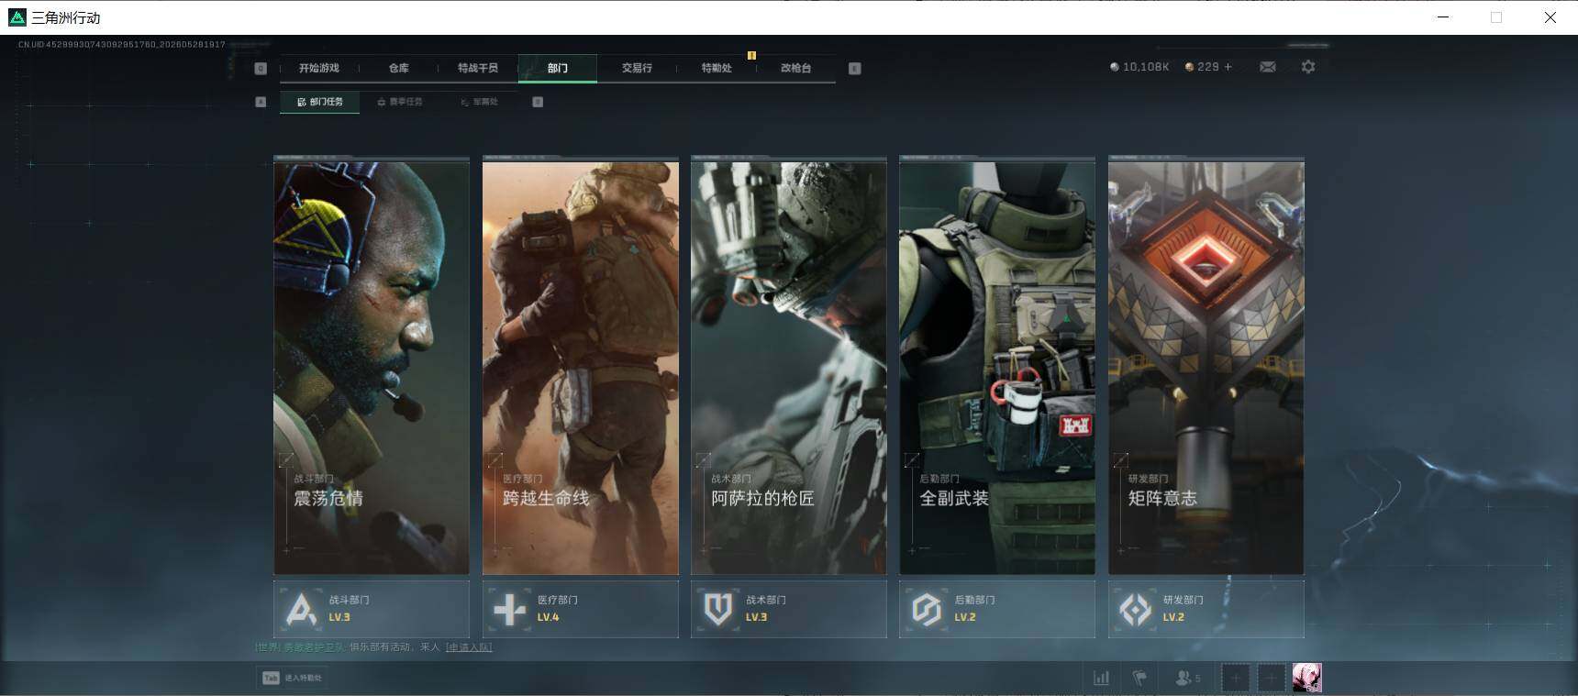This screenshot has width=1578, height=696.
Task: Click the 申请入队 link in chat
Action: click(469, 647)
